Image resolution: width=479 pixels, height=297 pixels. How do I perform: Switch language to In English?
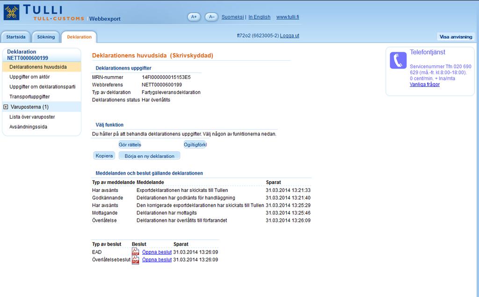point(259,17)
